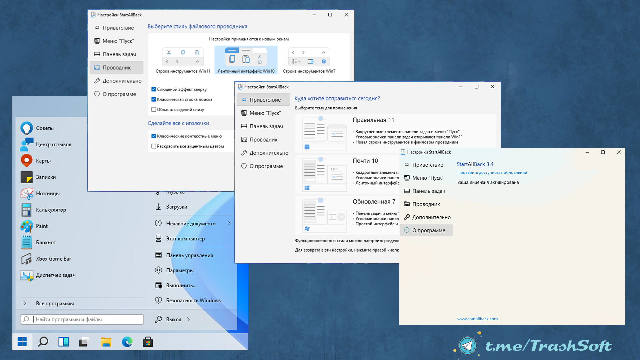This screenshot has height=360, width=640.
Task: Open О программе tab in explorer settings window
Action: [x=117, y=94]
